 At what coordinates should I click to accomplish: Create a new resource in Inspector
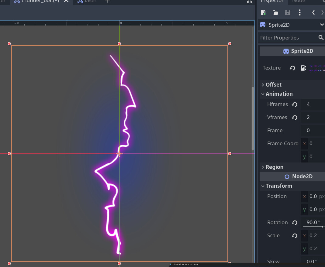point(263,12)
